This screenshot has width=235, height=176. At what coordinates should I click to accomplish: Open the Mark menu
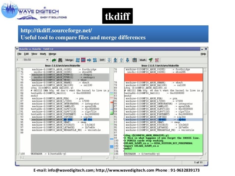pyautogui.click(x=43, y=54)
